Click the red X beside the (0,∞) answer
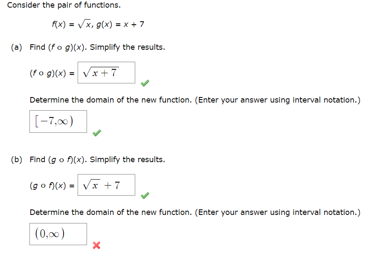This screenshot has height=266, width=392. click(96, 246)
